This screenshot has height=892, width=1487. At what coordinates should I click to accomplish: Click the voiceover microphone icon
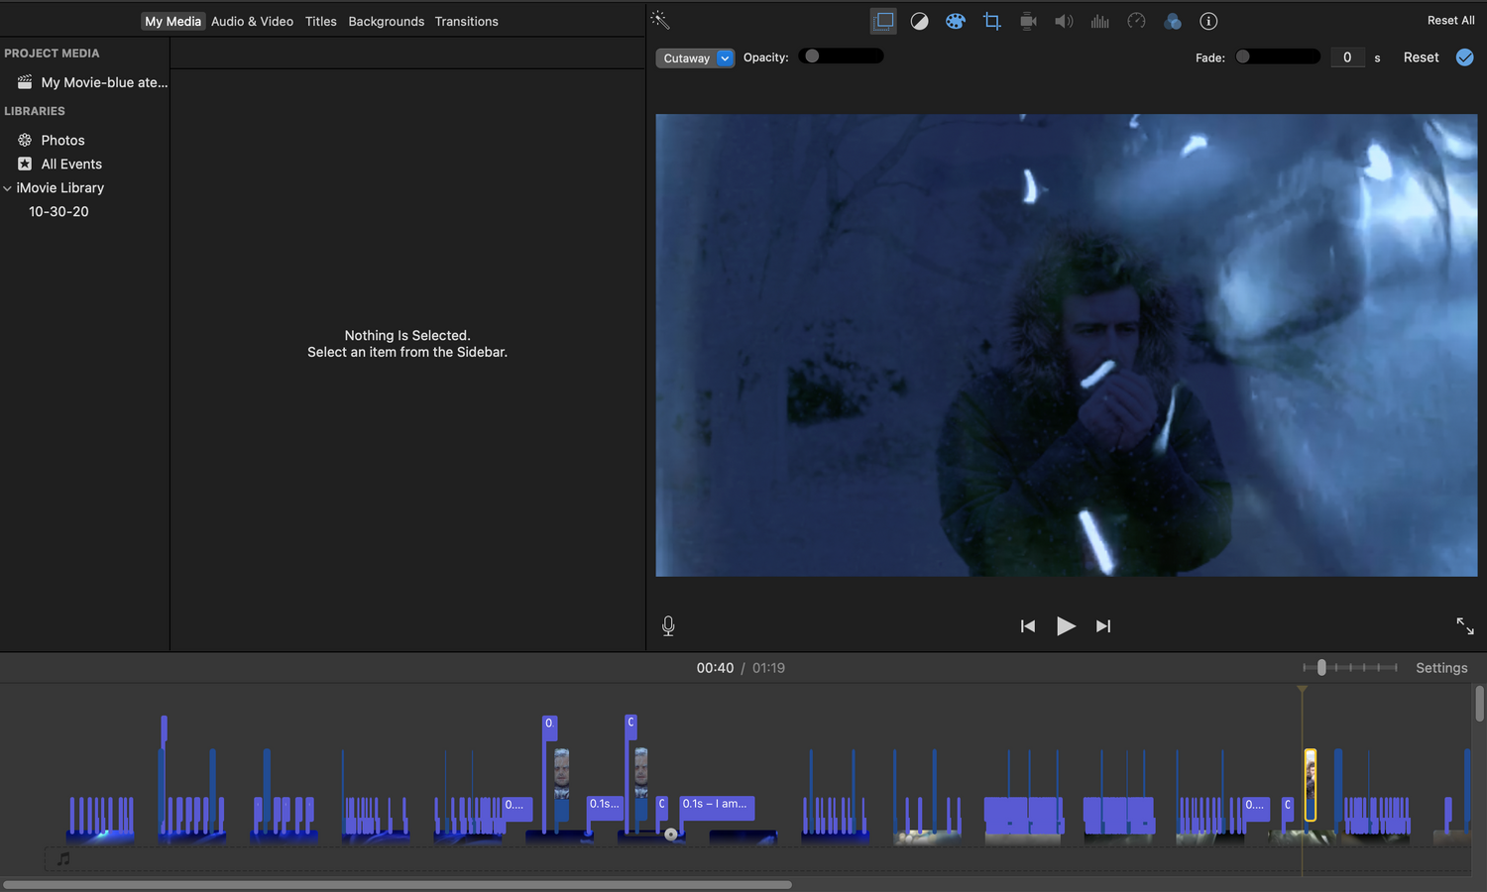pos(668,625)
